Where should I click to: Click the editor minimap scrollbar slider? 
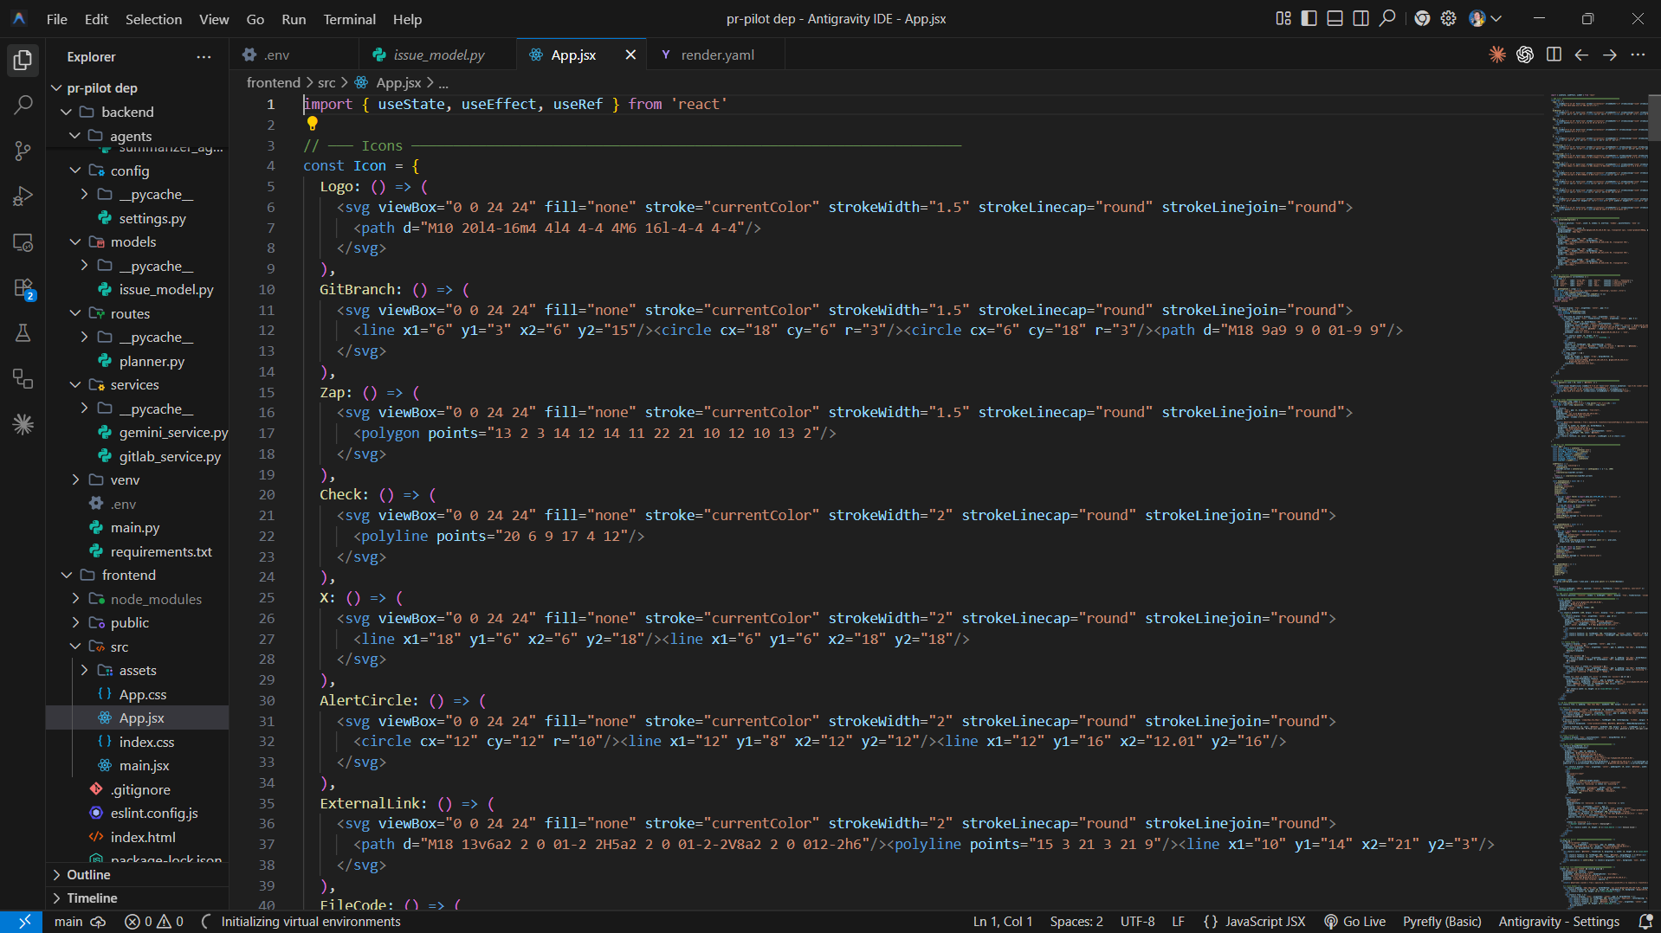click(1654, 116)
